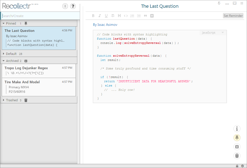Collapse the Pinned section
The height and width of the screenshot is (168, 247).
point(4,23)
